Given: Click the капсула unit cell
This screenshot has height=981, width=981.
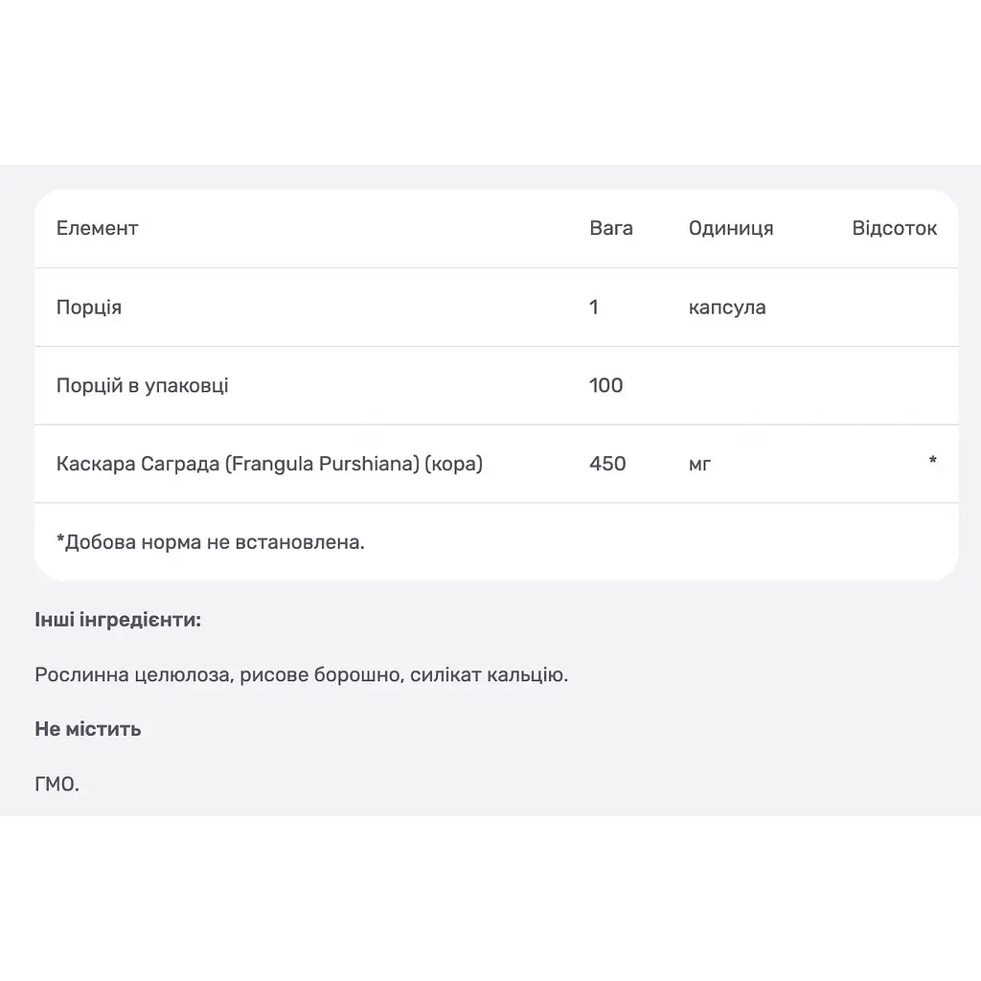Looking at the screenshot, I should [727, 308].
